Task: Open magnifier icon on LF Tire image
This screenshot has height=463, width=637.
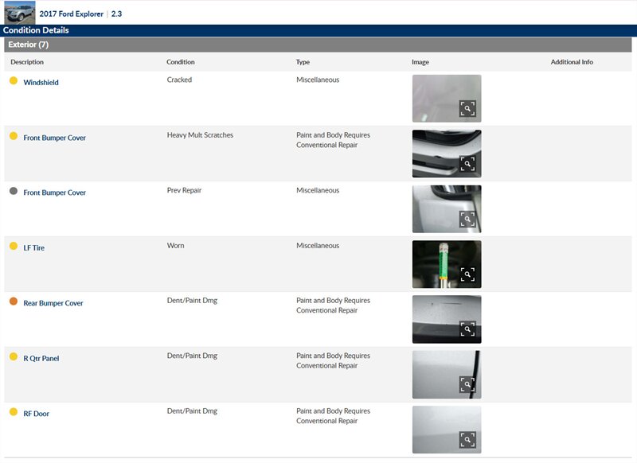Action: click(467, 274)
